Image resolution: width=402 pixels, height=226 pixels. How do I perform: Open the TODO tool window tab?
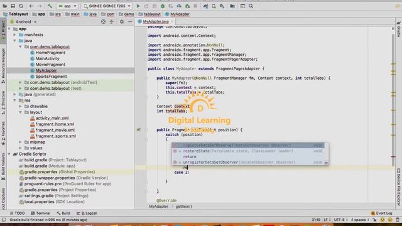[x=17, y=213]
